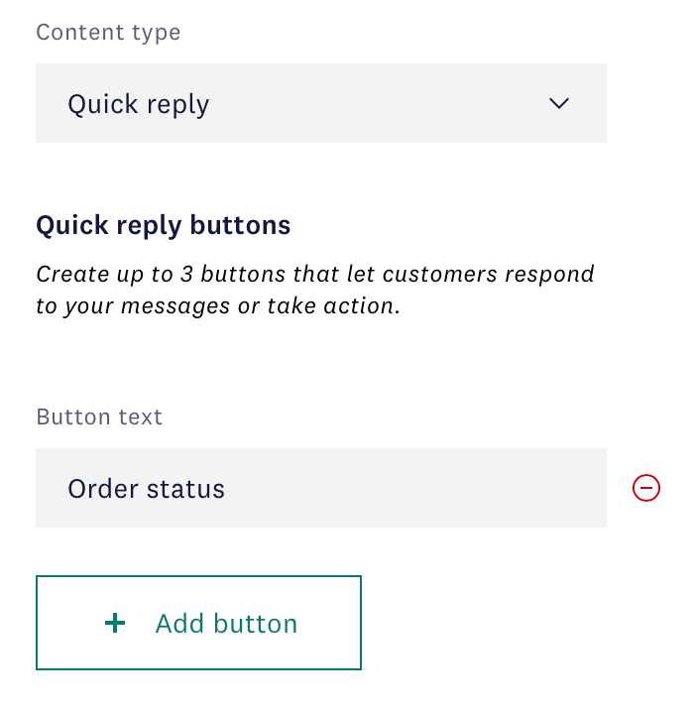Click into the Order status text box
The width and height of the screenshot is (696, 712).
click(x=321, y=488)
